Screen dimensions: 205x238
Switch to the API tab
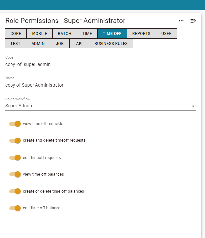pyautogui.click(x=79, y=44)
